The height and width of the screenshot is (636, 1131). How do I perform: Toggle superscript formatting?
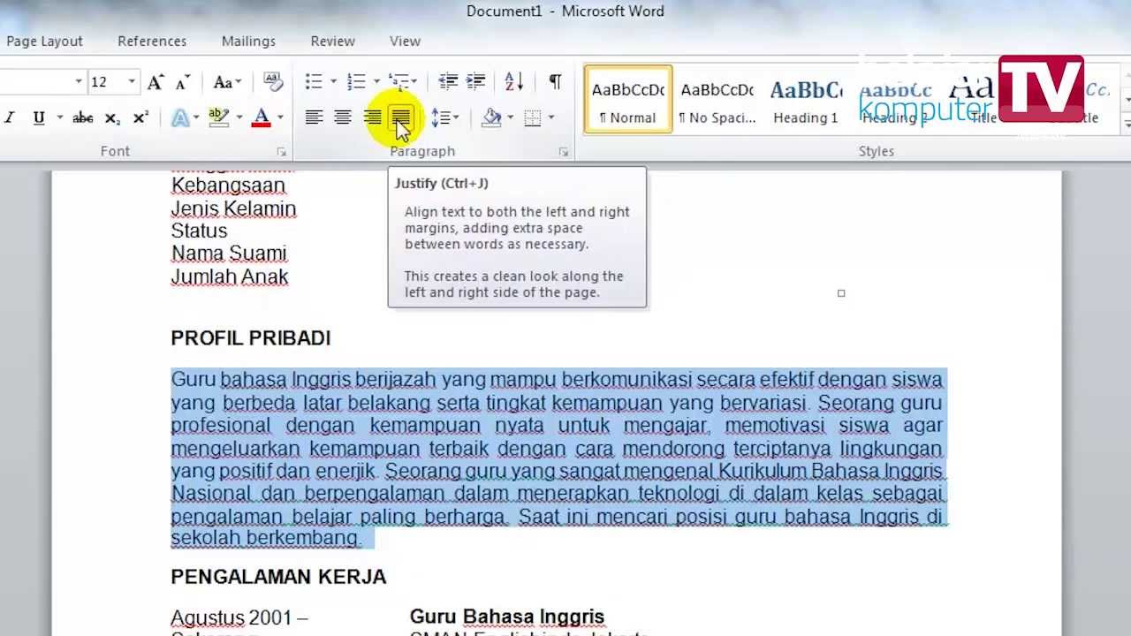click(x=140, y=117)
